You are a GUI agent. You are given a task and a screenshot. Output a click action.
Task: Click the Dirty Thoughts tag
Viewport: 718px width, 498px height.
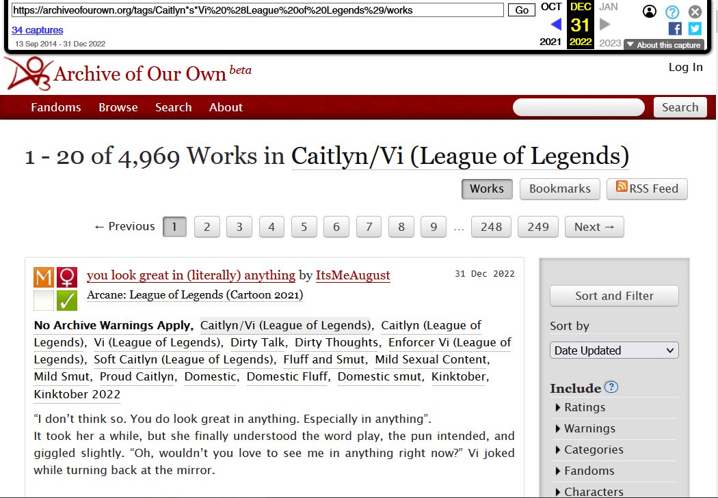pos(336,342)
